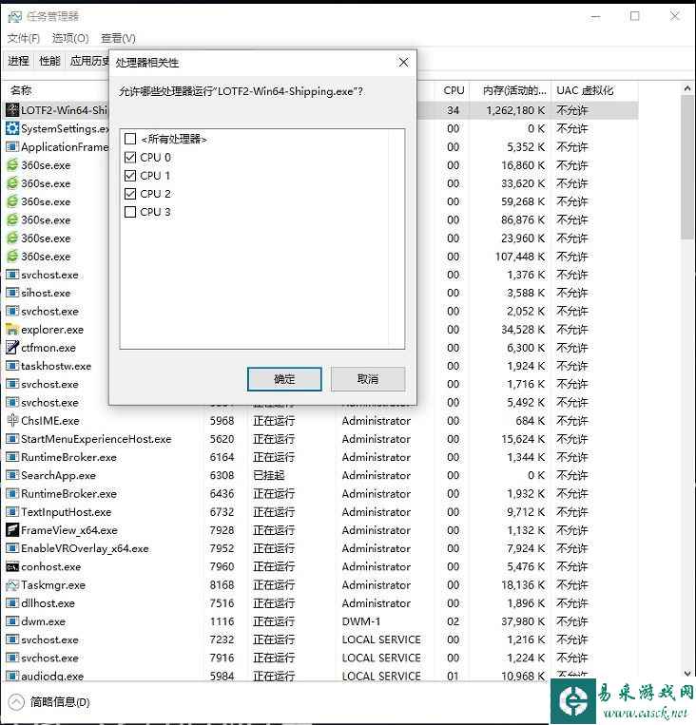Click the dwm.exe icon
This screenshot has width=696, height=725.
[12, 621]
